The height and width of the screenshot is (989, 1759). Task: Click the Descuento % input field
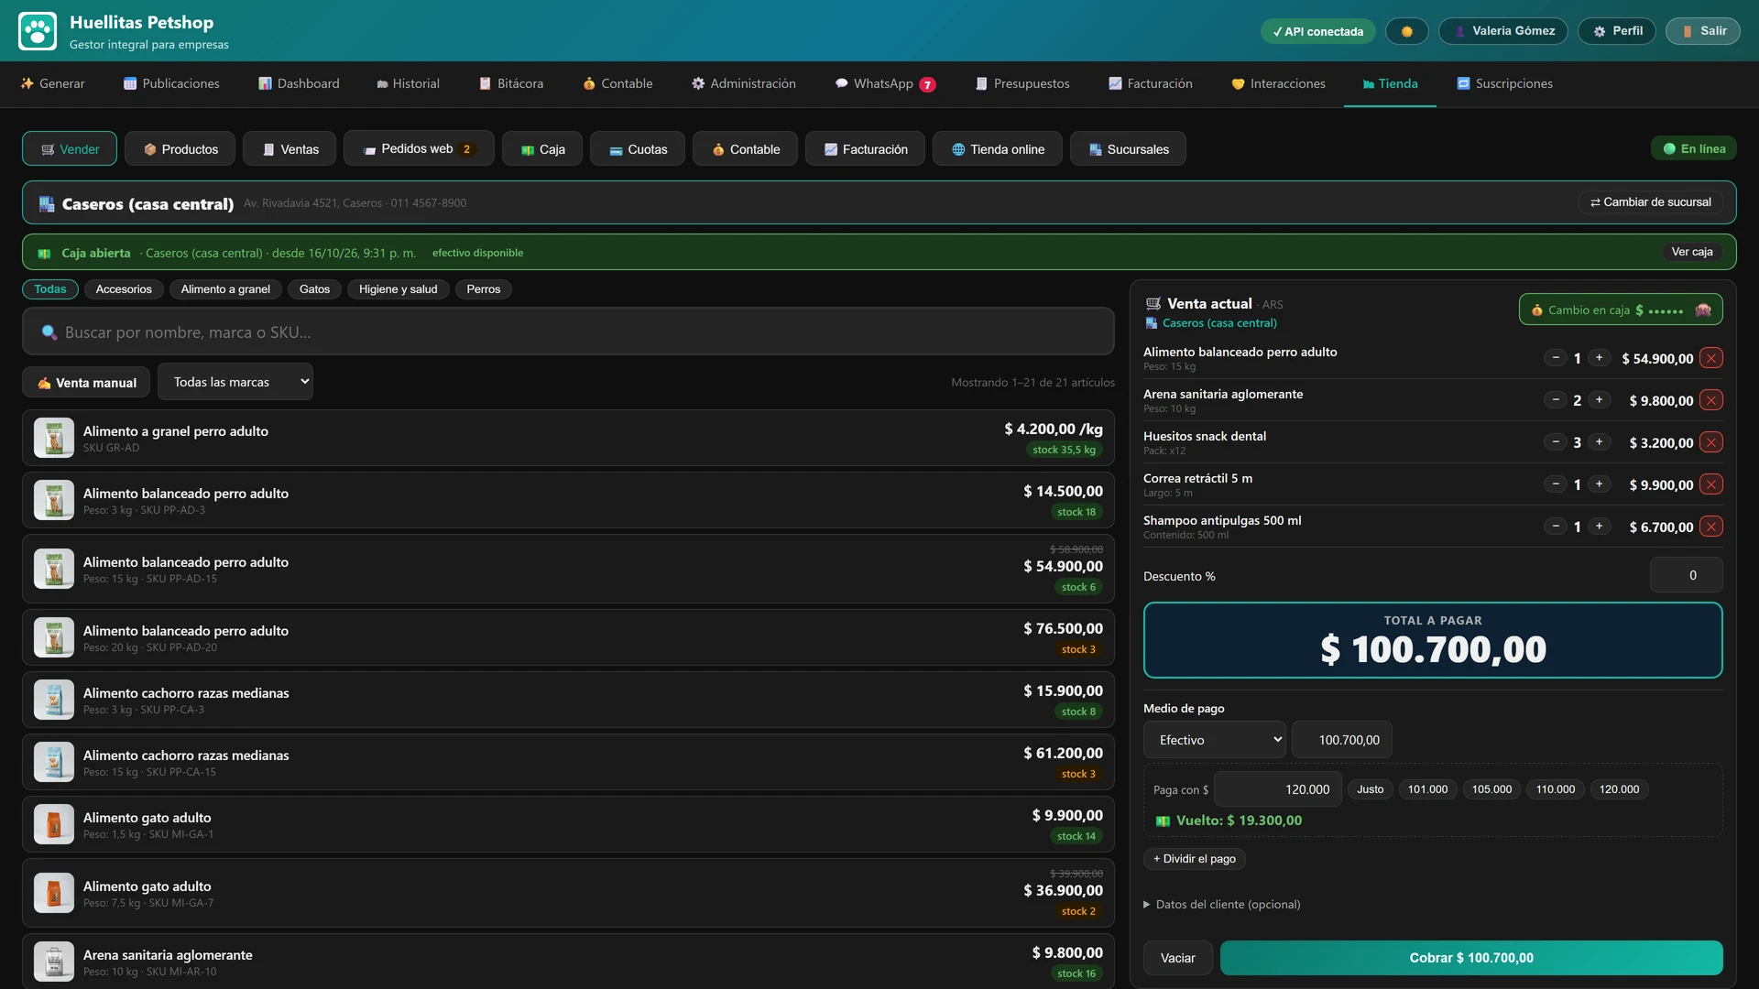(1686, 575)
